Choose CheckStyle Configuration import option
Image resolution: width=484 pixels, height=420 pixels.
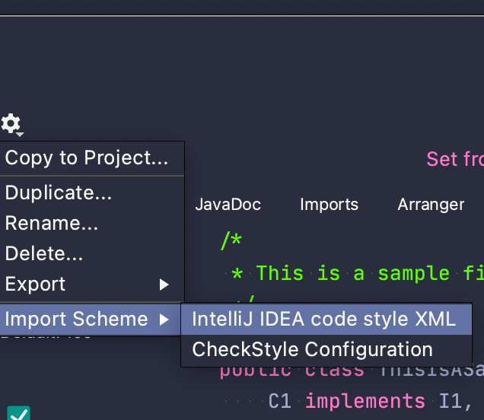[x=312, y=350]
